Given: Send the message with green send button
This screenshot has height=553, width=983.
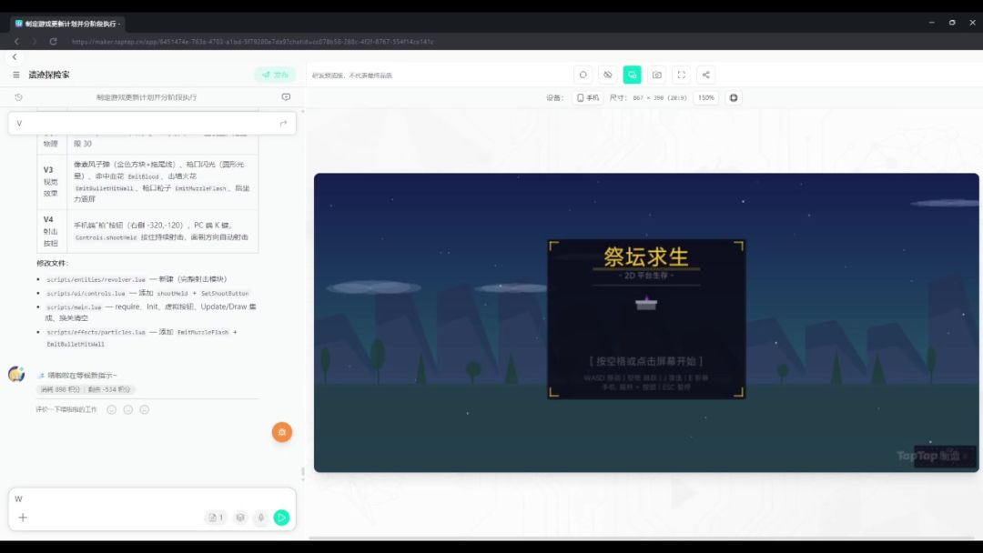Looking at the screenshot, I should (282, 518).
